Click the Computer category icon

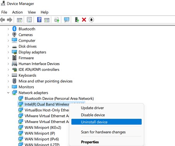[14, 40]
